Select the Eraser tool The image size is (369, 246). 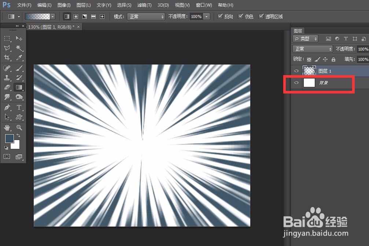click(7, 87)
